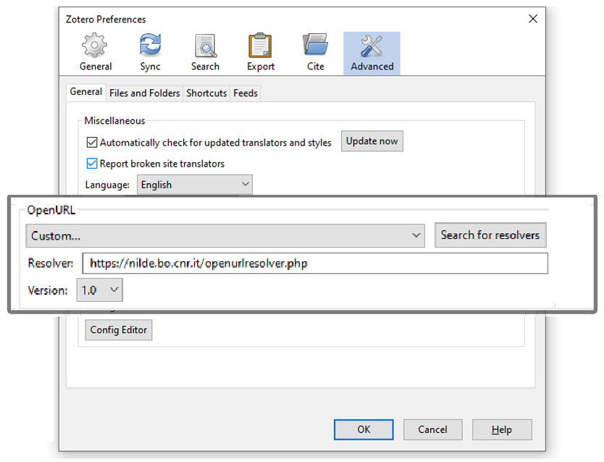Select the General sub-tab
This screenshot has height=462, width=604.
(86, 92)
